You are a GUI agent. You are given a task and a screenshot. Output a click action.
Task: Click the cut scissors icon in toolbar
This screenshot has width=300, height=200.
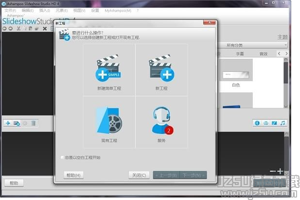pos(18,29)
